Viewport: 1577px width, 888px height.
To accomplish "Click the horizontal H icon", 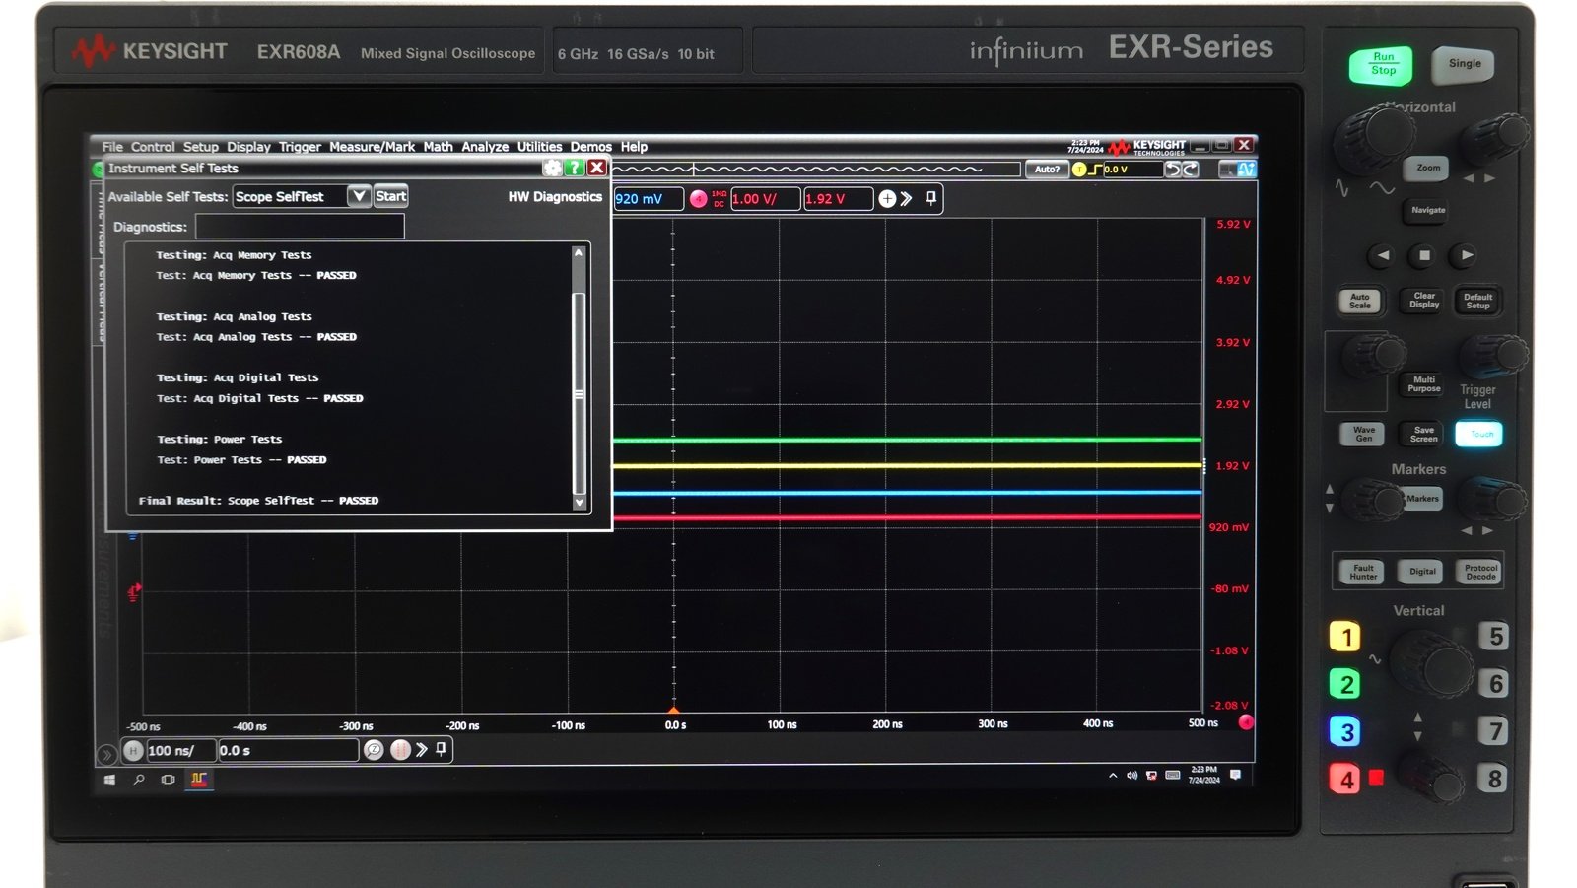I will (134, 751).
